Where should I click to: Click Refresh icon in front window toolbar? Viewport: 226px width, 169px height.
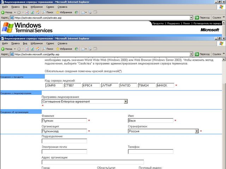(x=32, y=49)
